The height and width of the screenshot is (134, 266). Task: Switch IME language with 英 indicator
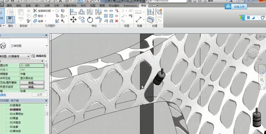tap(248, 18)
